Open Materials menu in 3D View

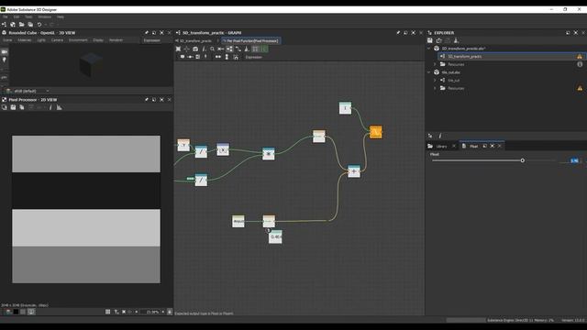(x=25, y=40)
